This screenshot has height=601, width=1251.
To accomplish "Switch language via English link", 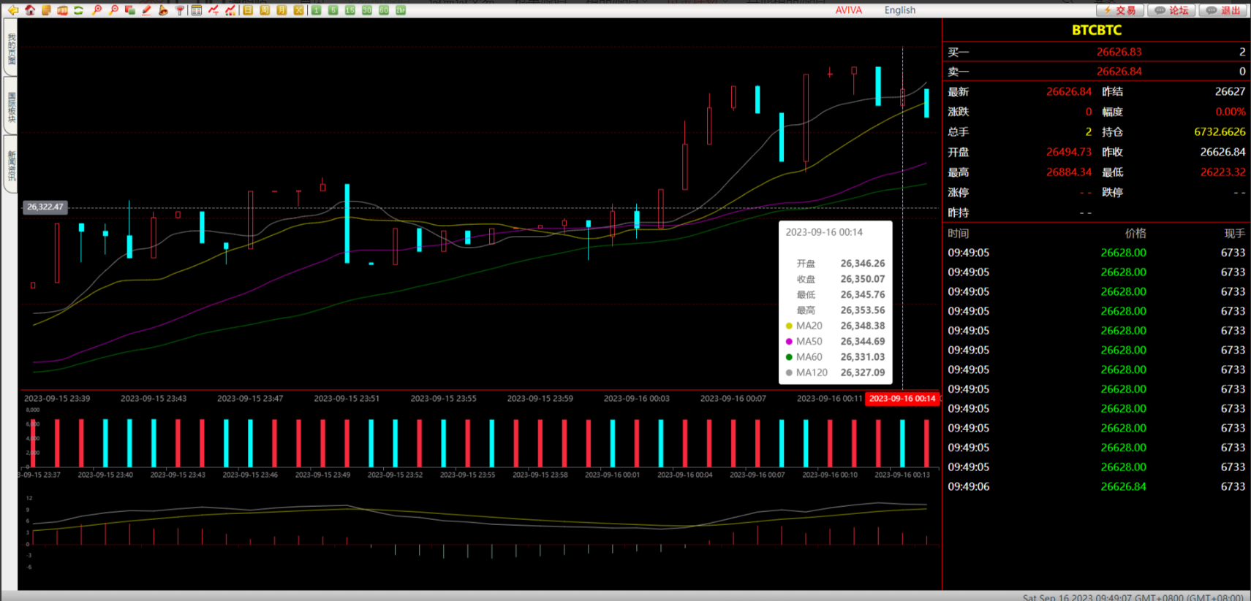I will (x=899, y=10).
